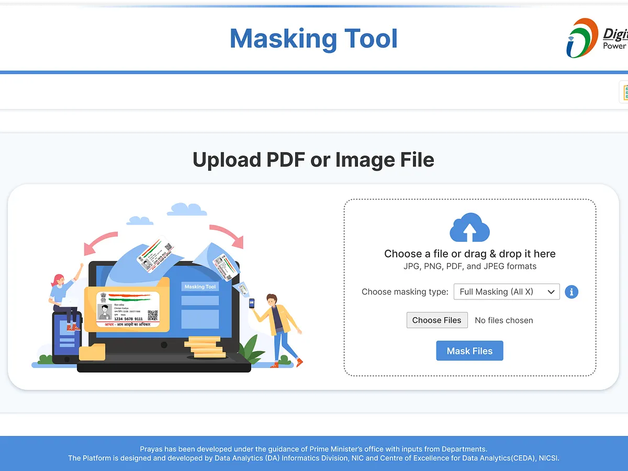Screen dimensions: 628x471
Task: Click the "Masking Tool" page title
Action: [x=313, y=38]
